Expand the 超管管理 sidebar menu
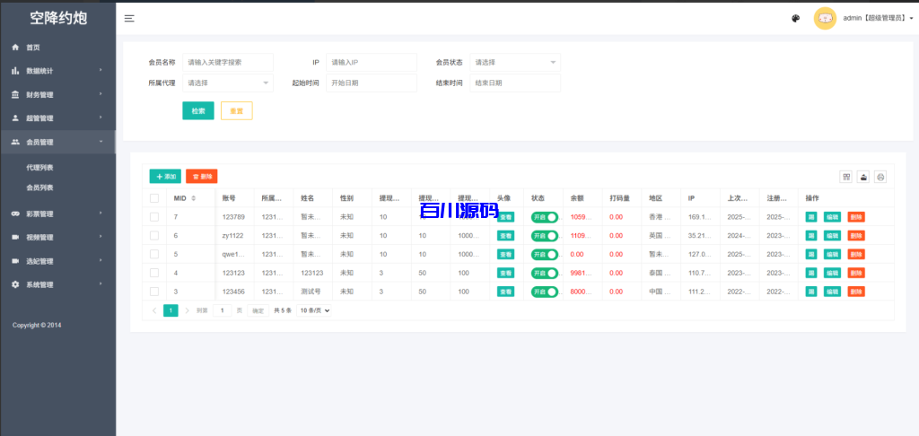The width and height of the screenshot is (919, 436). (x=57, y=118)
